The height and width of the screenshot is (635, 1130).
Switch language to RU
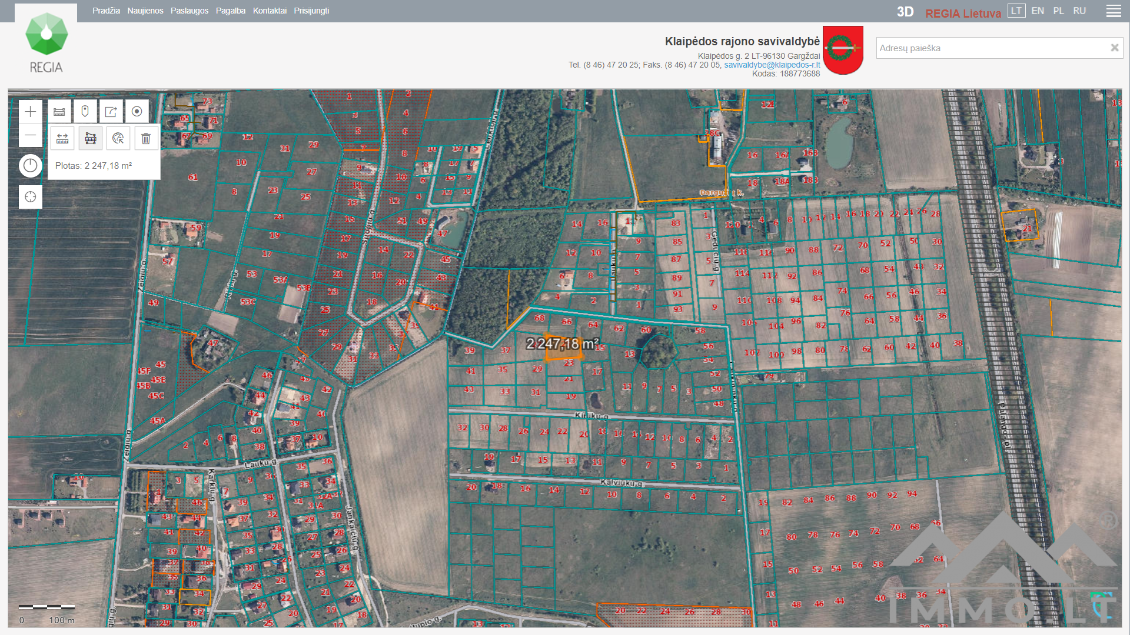pyautogui.click(x=1079, y=11)
